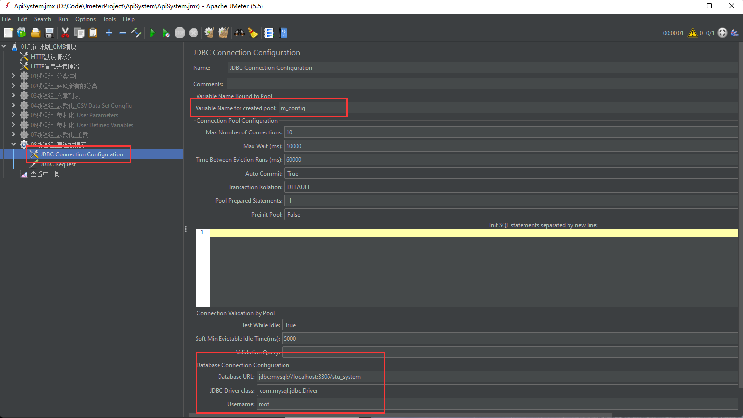Select the JDBC Request tree element
Viewport: 743px width, 418px height.
pyautogui.click(x=58, y=164)
